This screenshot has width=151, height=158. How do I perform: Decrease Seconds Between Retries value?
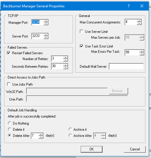[65, 68]
